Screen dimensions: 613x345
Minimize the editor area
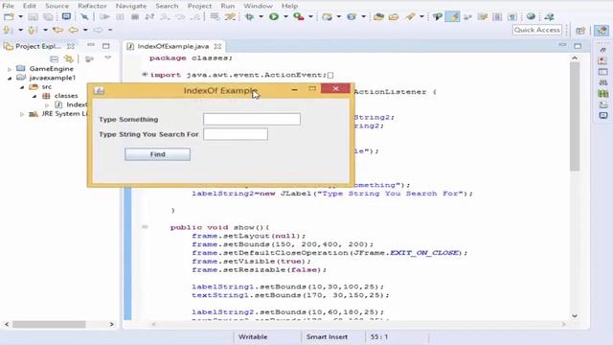click(562, 45)
